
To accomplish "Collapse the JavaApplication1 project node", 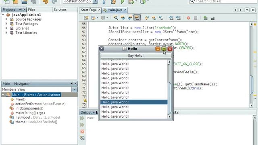I will coord(3,14).
